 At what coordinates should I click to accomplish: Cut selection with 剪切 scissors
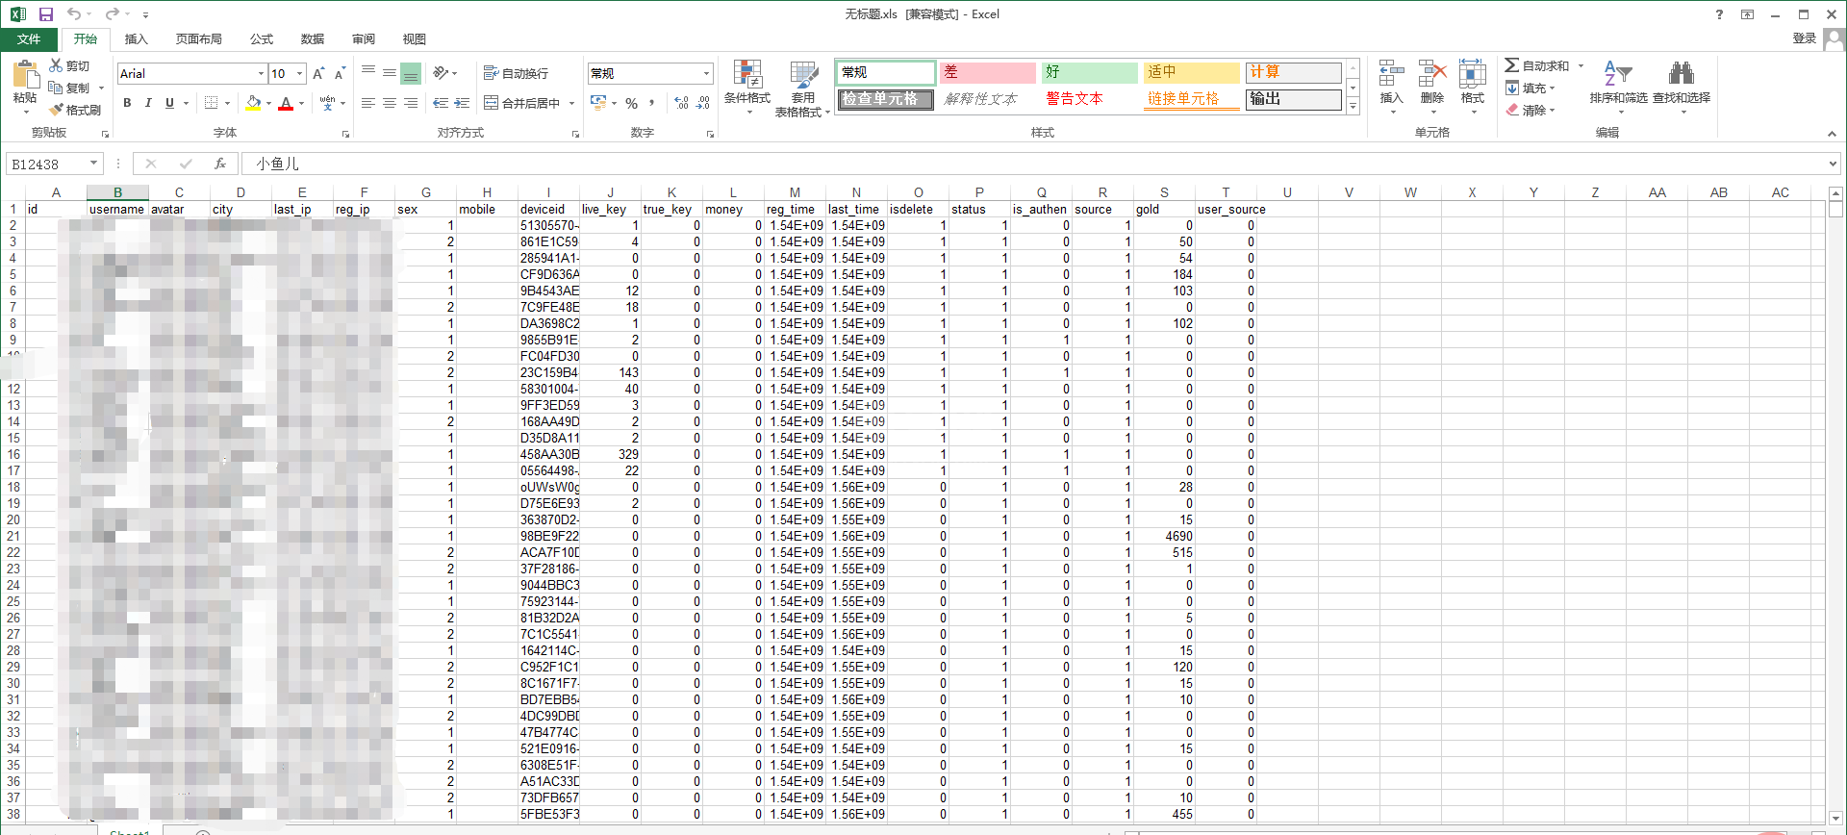(x=69, y=65)
